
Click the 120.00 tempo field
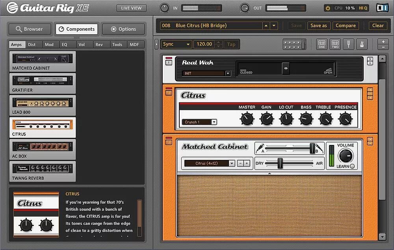coord(204,44)
